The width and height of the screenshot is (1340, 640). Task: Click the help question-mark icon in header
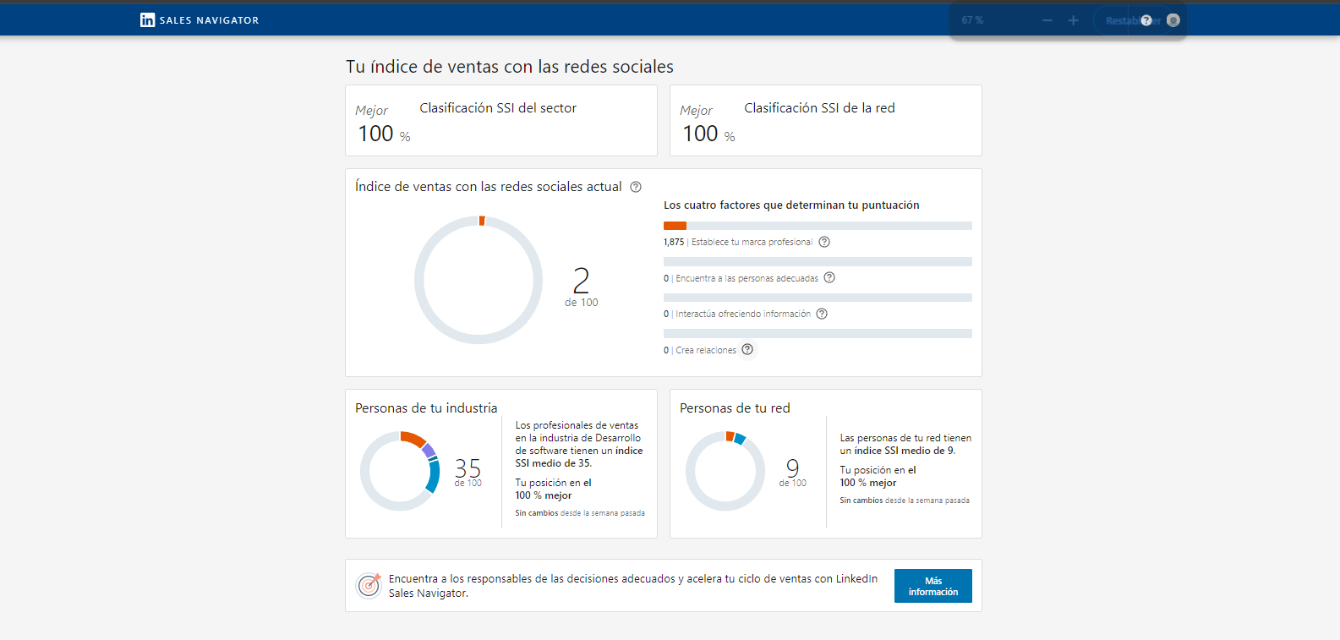1146,20
